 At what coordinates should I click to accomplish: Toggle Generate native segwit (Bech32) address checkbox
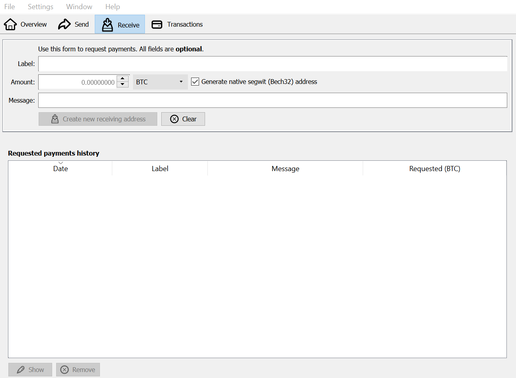[x=195, y=82]
